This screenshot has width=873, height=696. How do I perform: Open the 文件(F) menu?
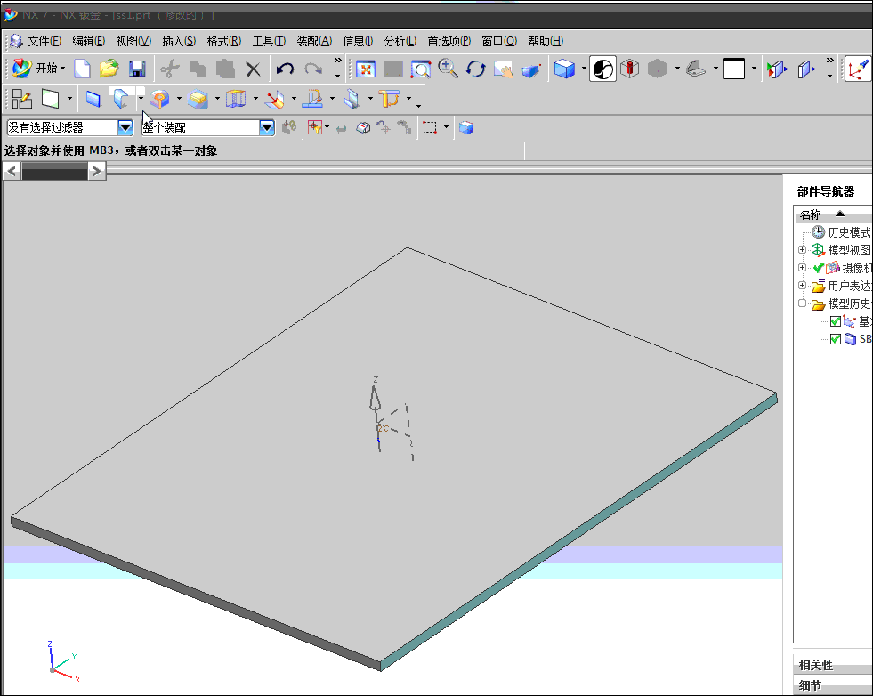point(44,41)
